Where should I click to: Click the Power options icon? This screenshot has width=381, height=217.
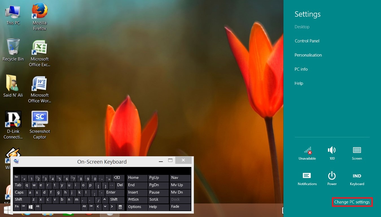[332, 176]
